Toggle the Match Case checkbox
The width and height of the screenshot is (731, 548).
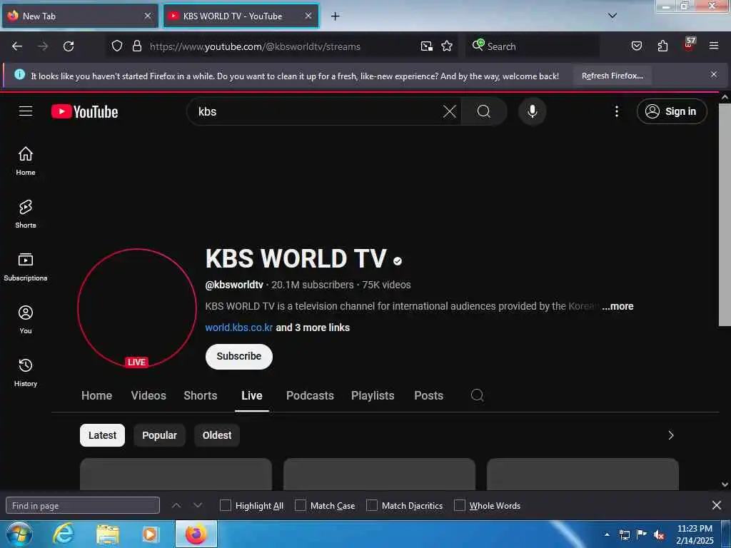pyautogui.click(x=301, y=505)
